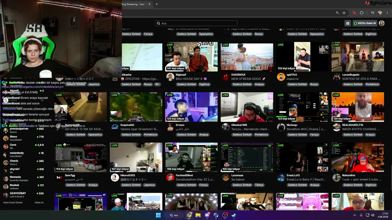Click the 18+ tag under Akasha's stream
This screenshot has height=220, width=392.
(157, 84)
